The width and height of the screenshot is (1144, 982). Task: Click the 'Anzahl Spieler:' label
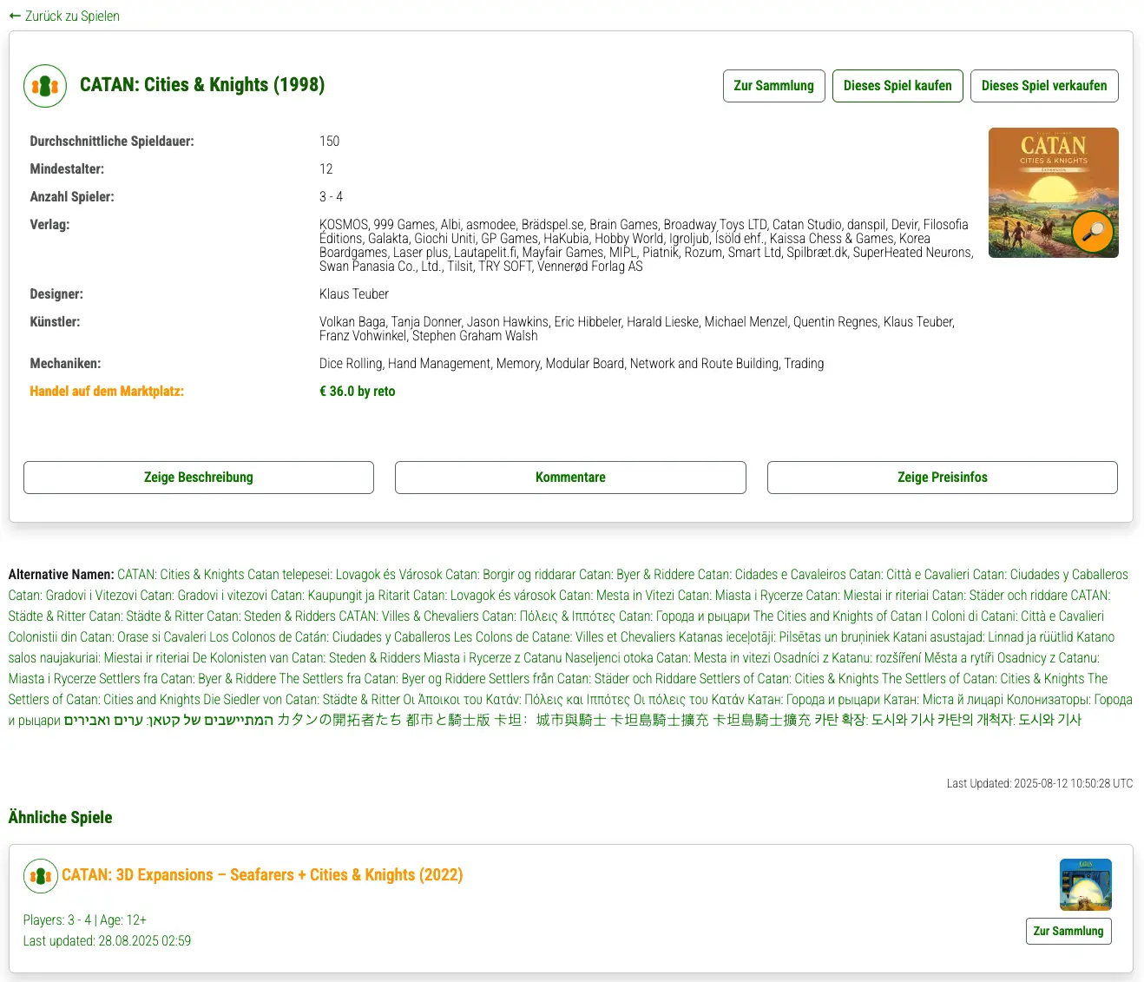click(72, 197)
